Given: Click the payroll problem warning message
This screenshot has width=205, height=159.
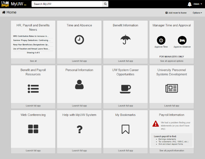Looking at the screenshot, I should point(176,126).
